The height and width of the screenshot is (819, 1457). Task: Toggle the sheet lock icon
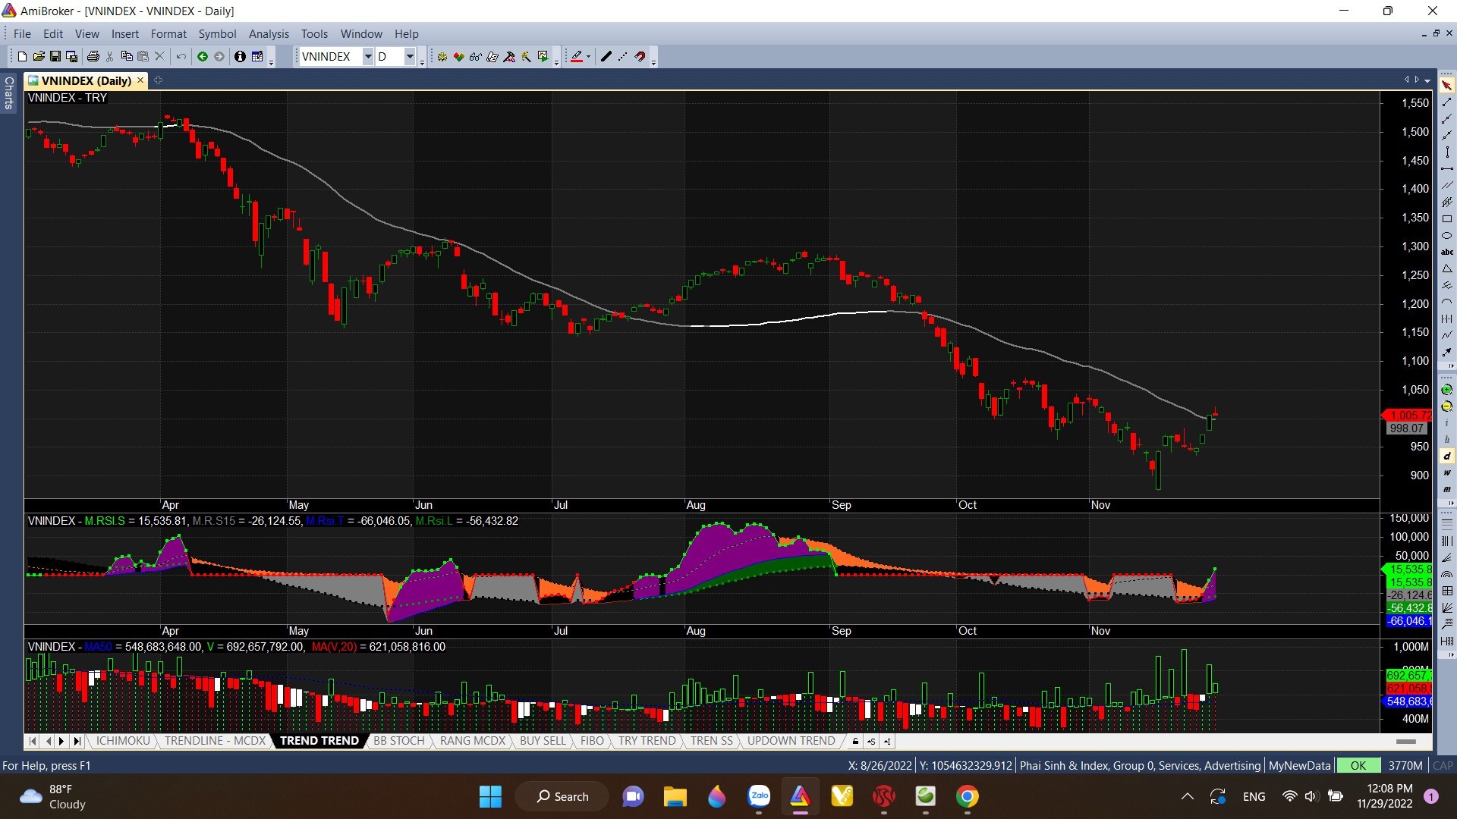click(855, 742)
